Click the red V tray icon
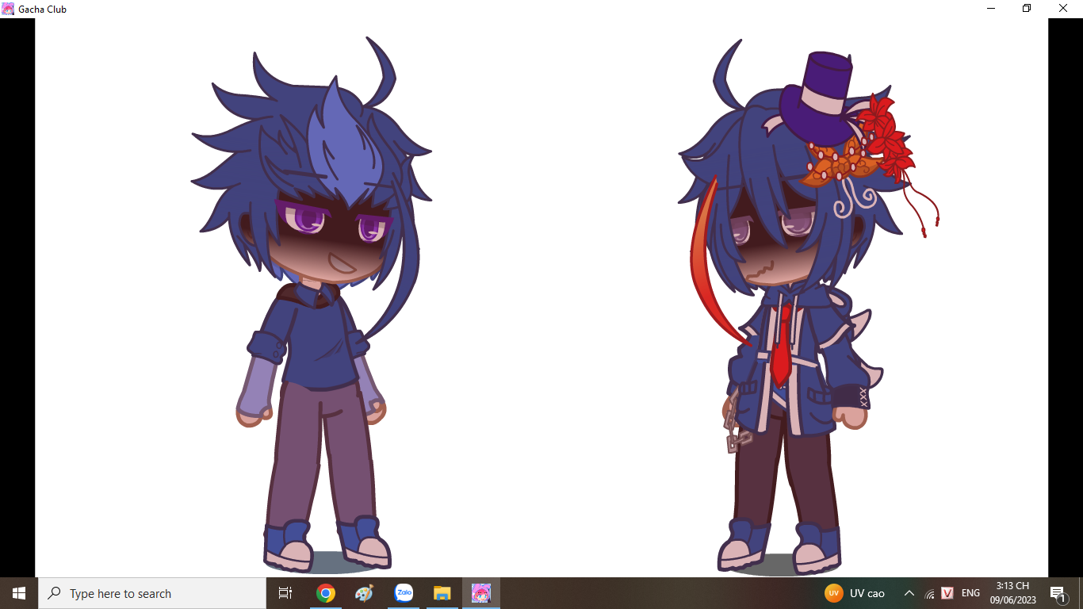Screen dimensions: 1083x609 pos(947,593)
